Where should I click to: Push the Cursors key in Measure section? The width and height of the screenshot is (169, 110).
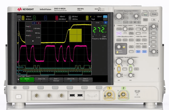tap(138, 29)
